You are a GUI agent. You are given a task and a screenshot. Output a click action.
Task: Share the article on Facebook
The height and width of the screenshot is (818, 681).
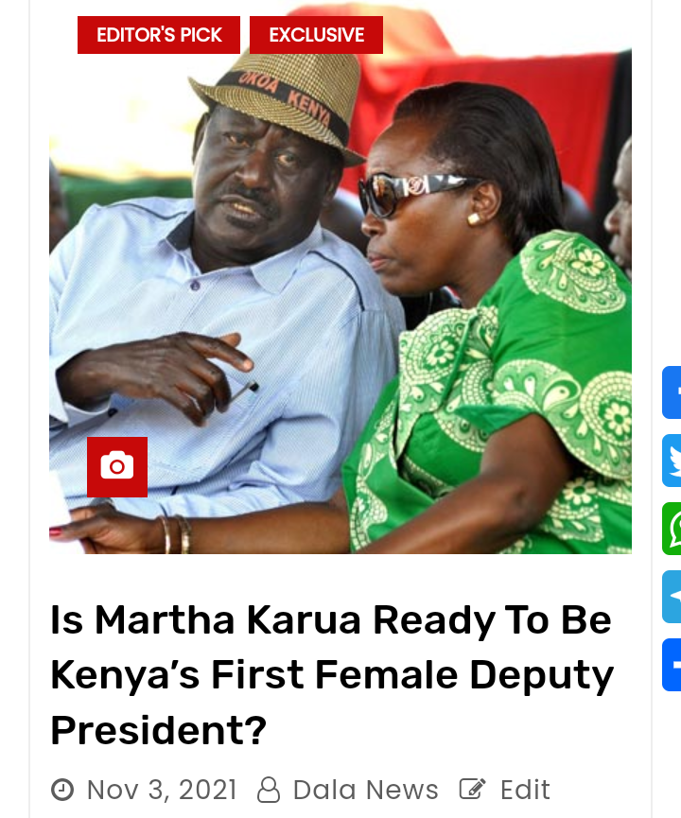[672, 392]
